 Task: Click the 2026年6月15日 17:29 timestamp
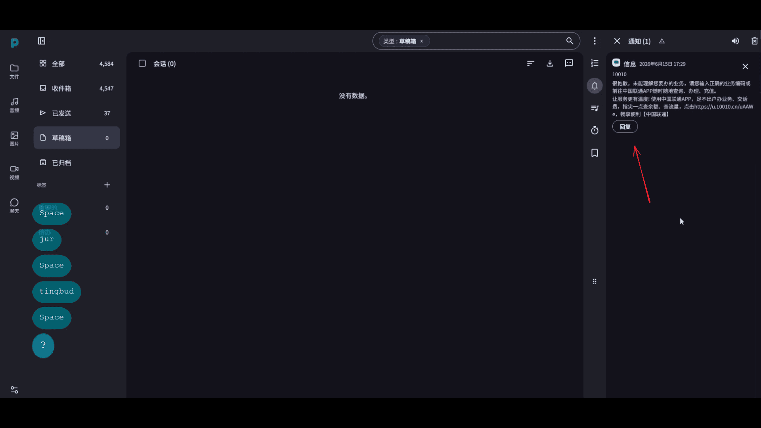coord(662,64)
